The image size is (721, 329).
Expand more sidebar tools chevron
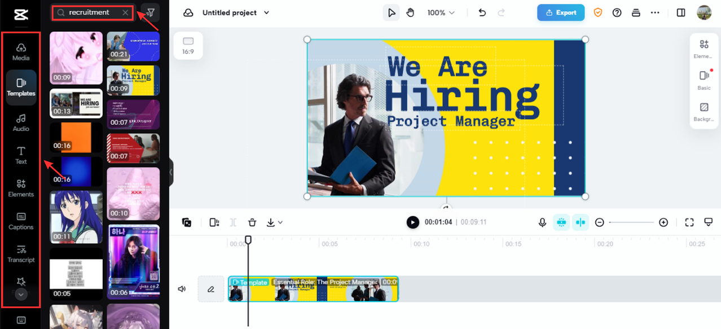(21, 294)
